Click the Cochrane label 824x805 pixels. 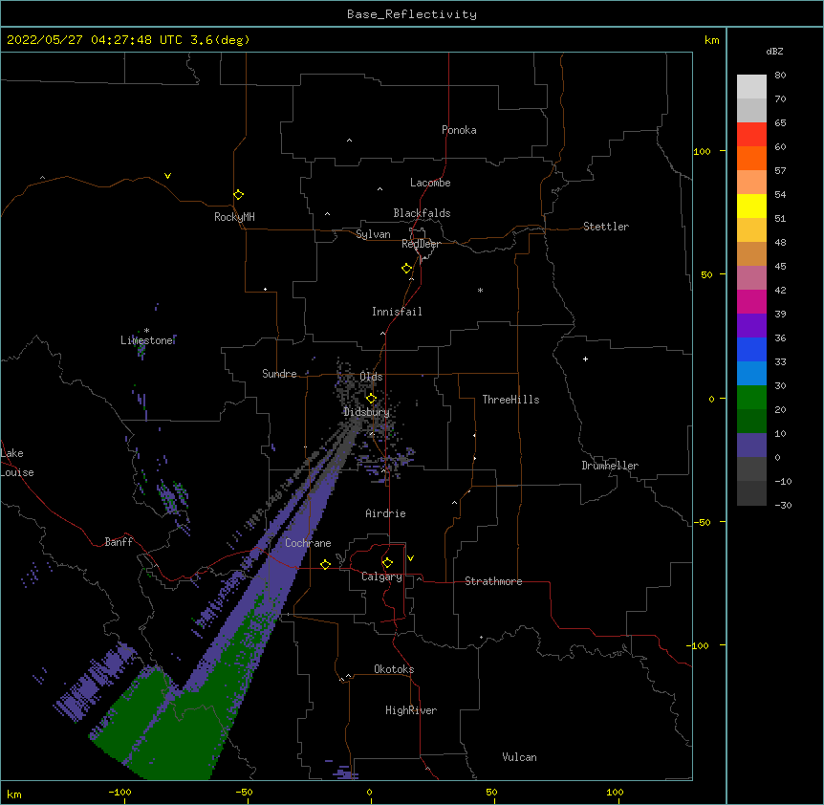coord(308,543)
